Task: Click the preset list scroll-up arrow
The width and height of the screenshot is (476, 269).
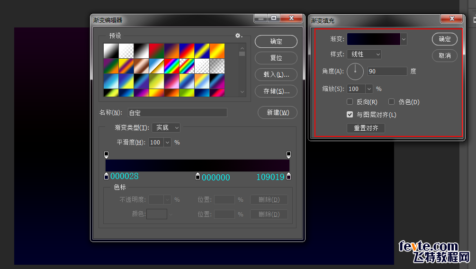Action: (x=242, y=48)
